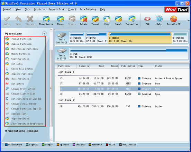
Task: Click Show Partition Properties link
Action: pyautogui.click(x=27, y=124)
